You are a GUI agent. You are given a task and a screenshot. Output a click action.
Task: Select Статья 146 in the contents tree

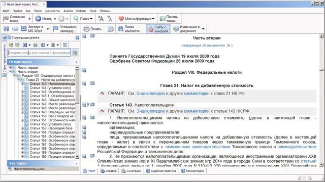point(52,100)
